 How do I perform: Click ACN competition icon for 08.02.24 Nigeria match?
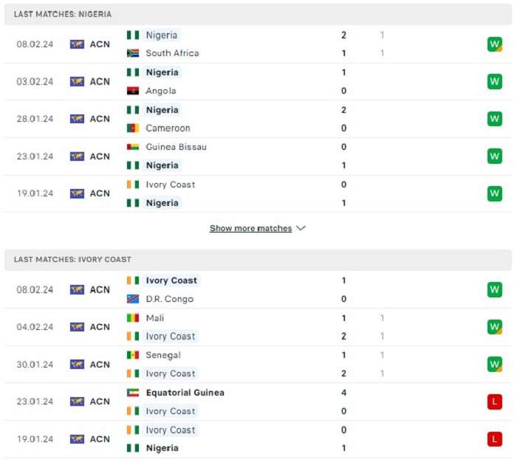click(77, 44)
